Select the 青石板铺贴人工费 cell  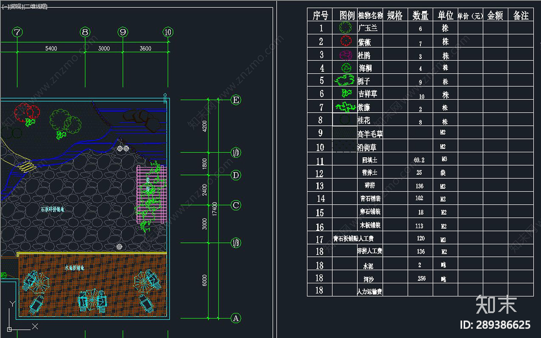click(x=353, y=239)
